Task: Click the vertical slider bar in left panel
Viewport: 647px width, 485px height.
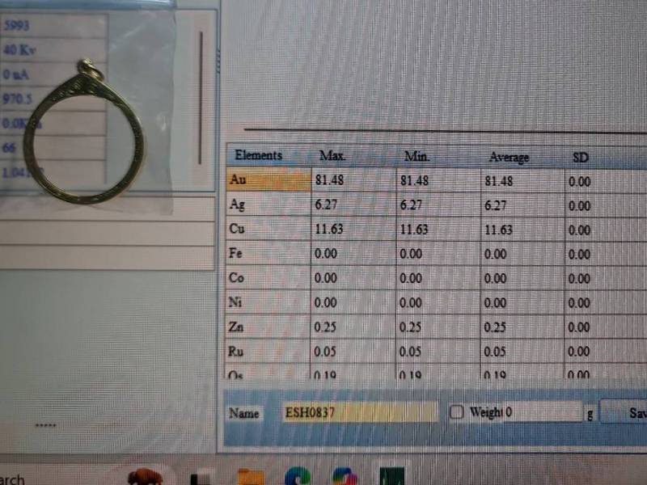Action: coord(201,97)
